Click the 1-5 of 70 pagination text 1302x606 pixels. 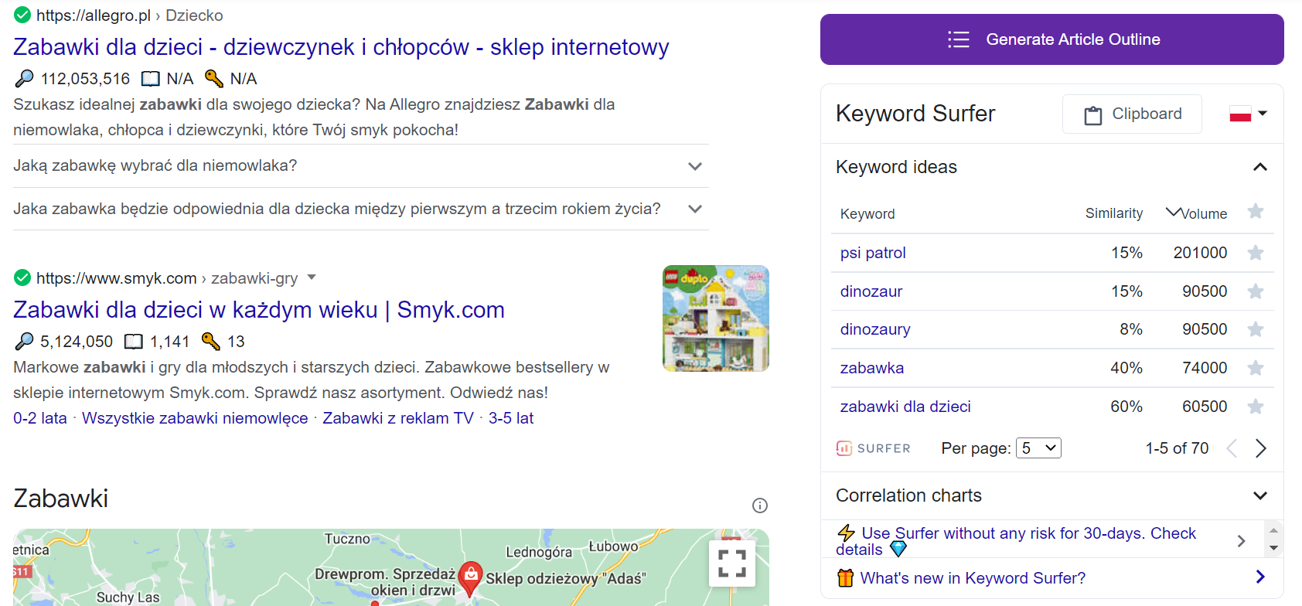tap(1177, 448)
